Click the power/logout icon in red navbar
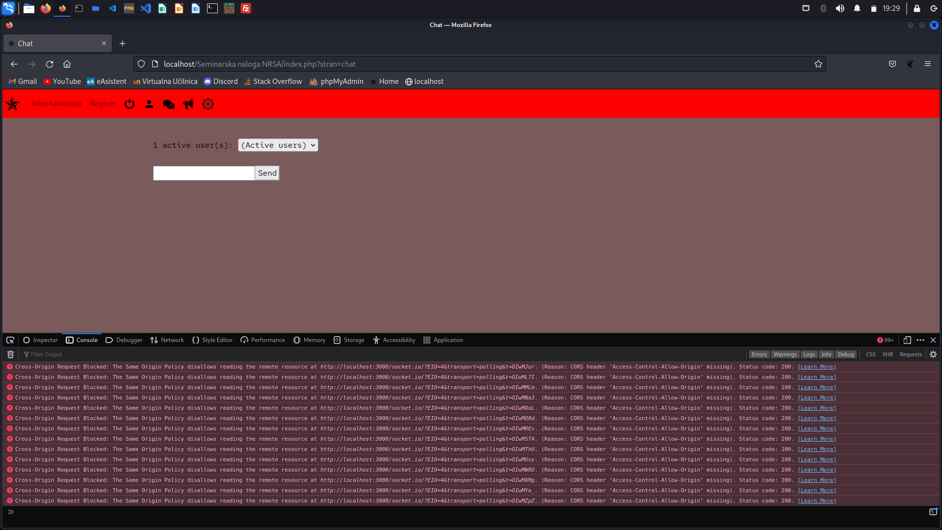The height and width of the screenshot is (530, 942). (x=130, y=104)
